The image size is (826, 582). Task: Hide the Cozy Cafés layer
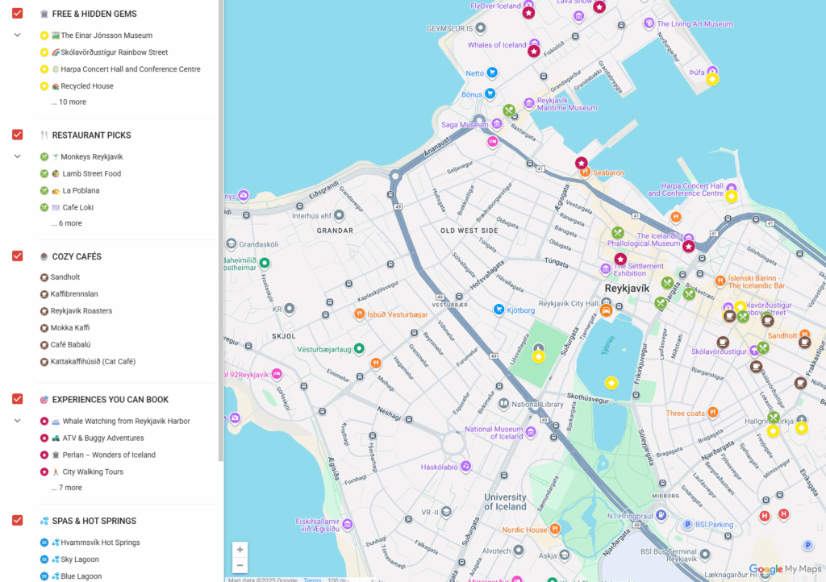click(x=17, y=256)
